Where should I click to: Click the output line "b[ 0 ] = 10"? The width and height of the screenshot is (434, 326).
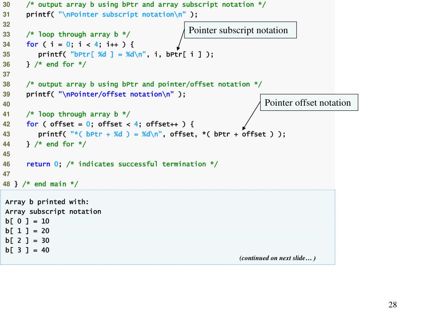pos(27,221)
